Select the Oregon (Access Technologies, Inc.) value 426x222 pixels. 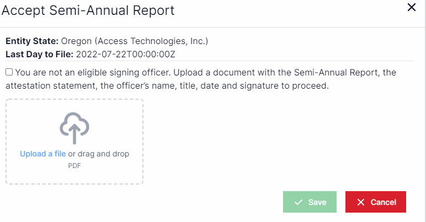(x=134, y=41)
